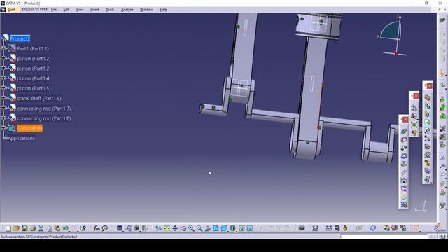The image size is (448, 252).
Task: Insert Existing Component from Product Structure toolbar
Action: (x=428, y=122)
